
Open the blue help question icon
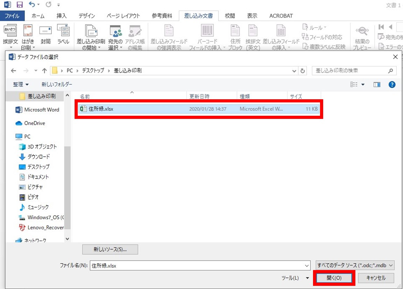click(392, 85)
